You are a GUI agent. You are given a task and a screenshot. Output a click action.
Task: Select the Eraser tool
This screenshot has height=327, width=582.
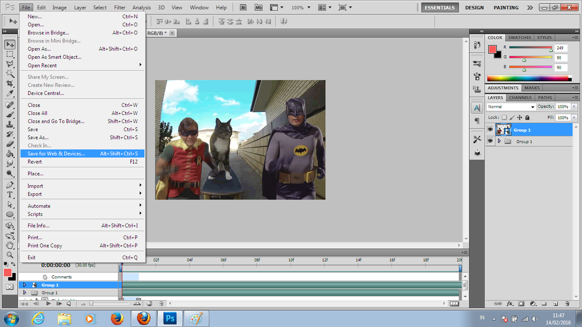point(10,144)
